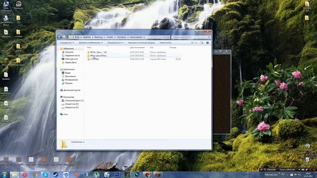This screenshot has width=317, height=178.
Task: Sort files by the Тип column
Action: click(152, 47)
